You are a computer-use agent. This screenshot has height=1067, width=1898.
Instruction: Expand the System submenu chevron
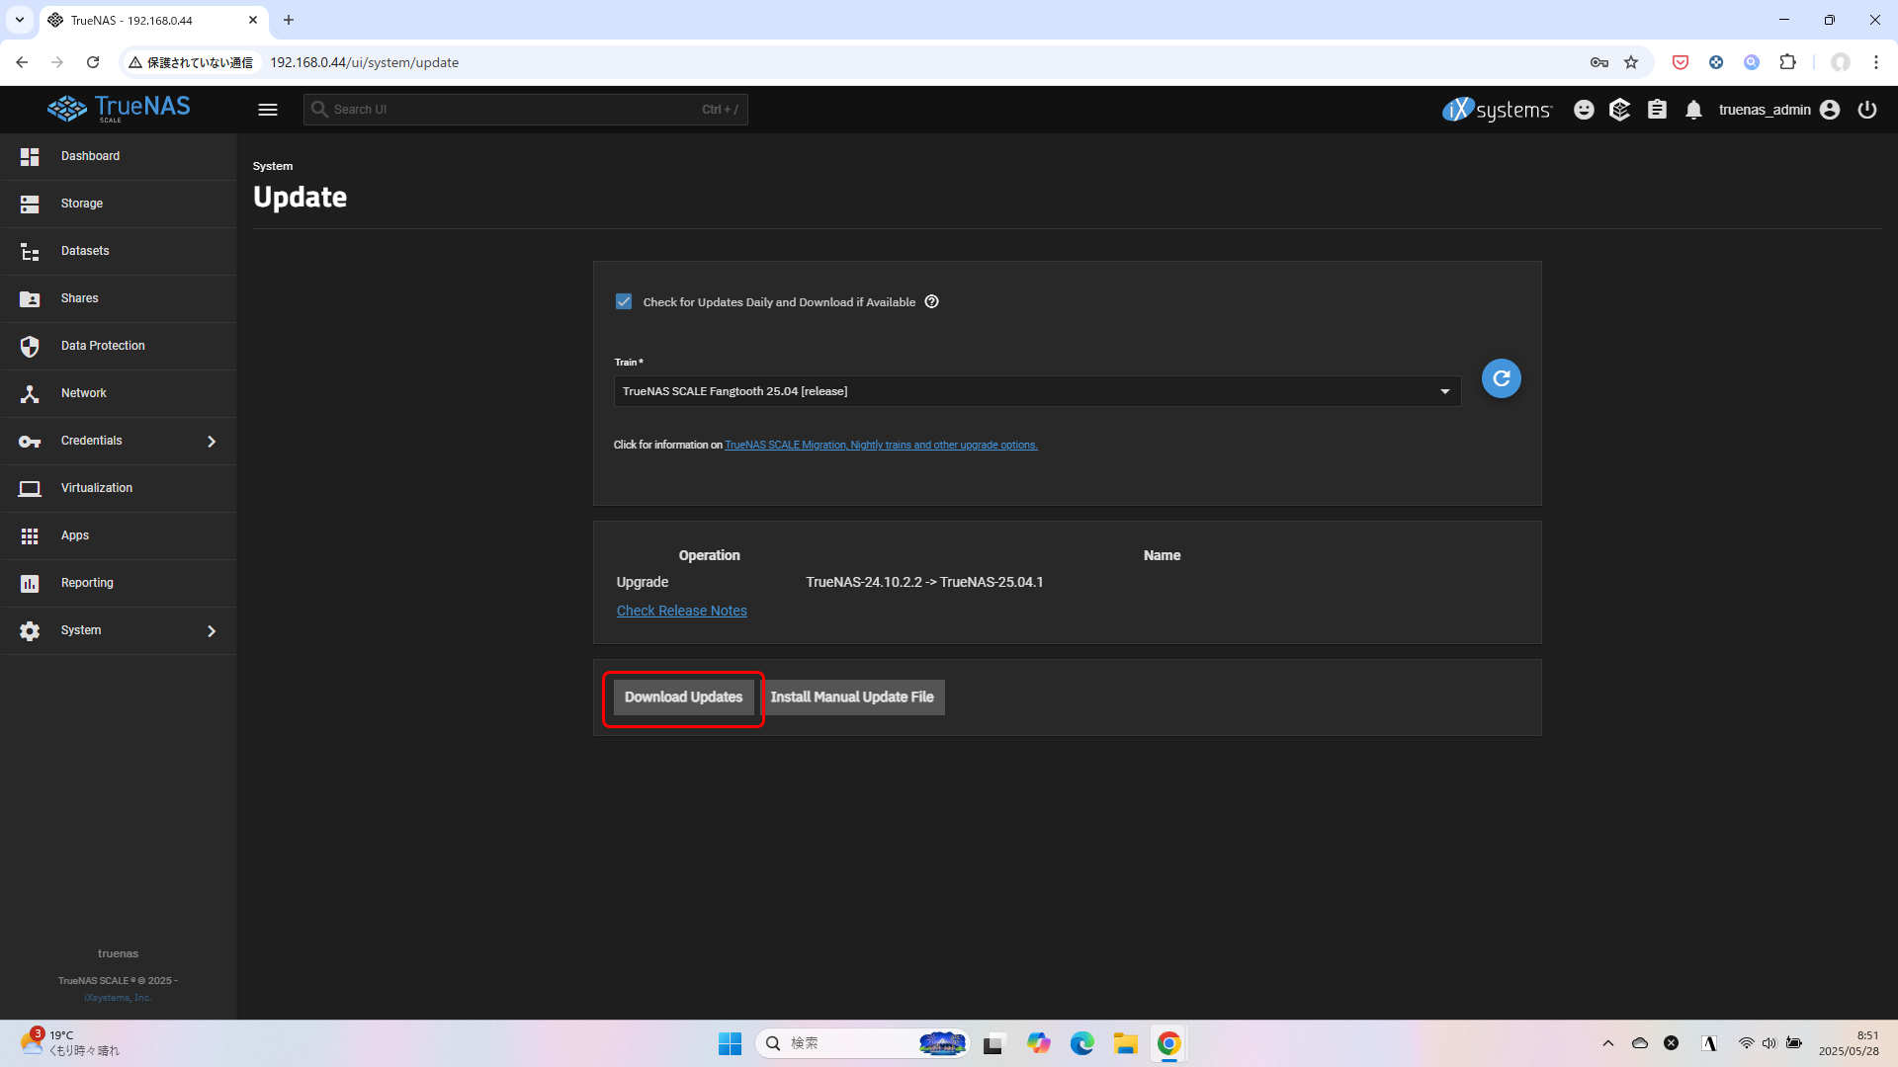(212, 630)
